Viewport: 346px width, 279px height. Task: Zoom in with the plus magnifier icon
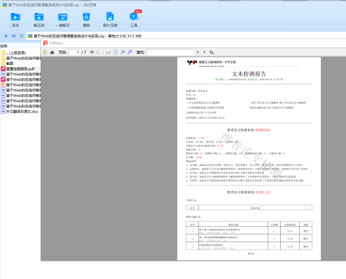(130, 52)
